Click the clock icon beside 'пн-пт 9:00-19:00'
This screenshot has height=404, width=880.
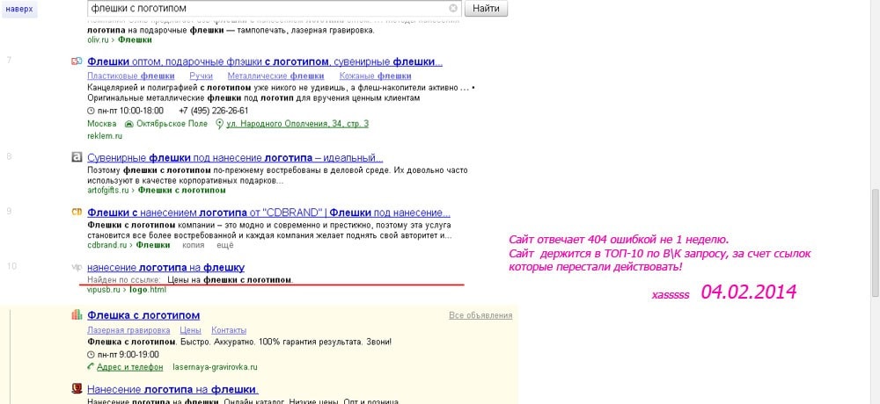pyautogui.click(x=91, y=355)
